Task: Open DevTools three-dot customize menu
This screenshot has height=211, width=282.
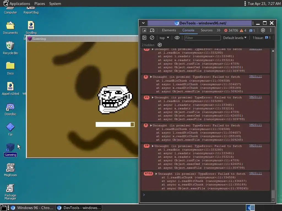Action: coord(271,30)
